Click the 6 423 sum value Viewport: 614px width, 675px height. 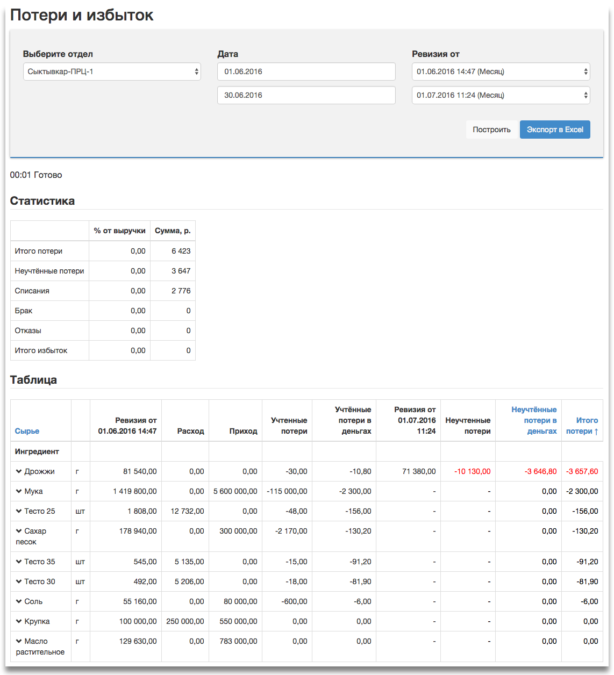181,251
